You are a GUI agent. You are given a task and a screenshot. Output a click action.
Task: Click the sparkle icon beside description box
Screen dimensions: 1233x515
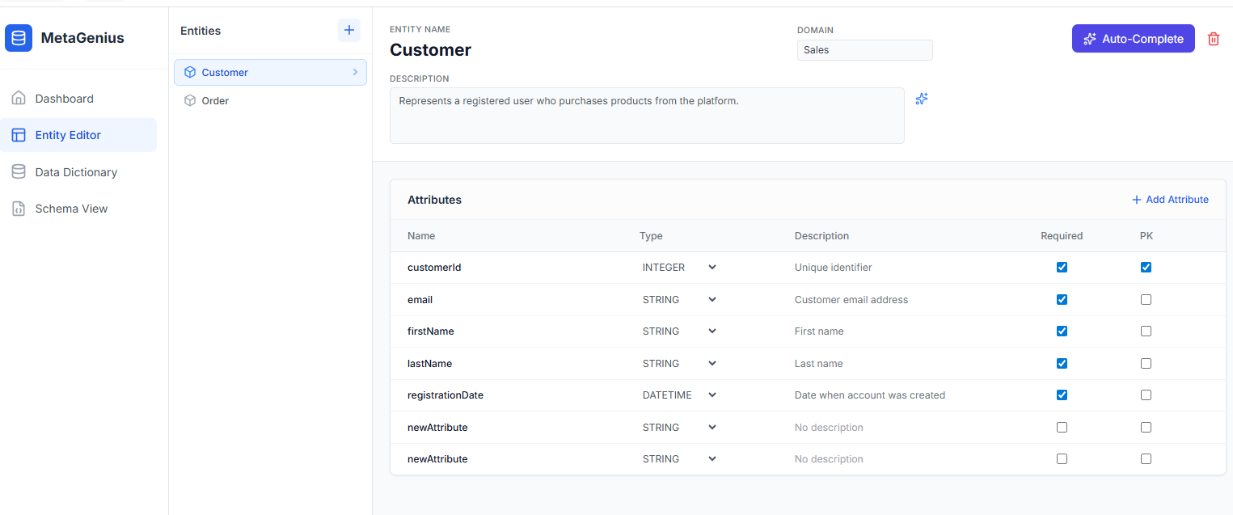[x=922, y=99]
